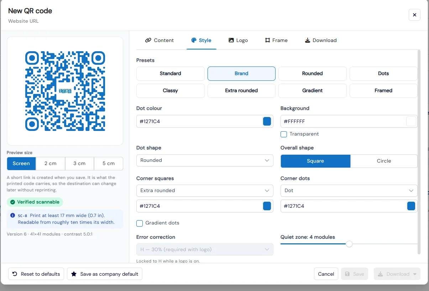Click Reset to defaults
This screenshot has height=291, width=429.
tap(36, 274)
